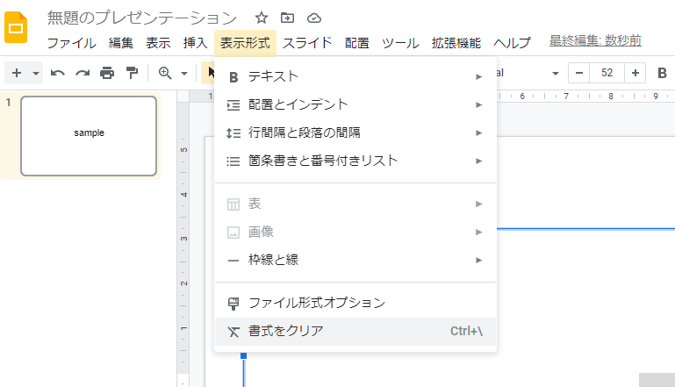Check the cloud save status icon
Viewport: 675px width, 387px height.
point(313,18)
